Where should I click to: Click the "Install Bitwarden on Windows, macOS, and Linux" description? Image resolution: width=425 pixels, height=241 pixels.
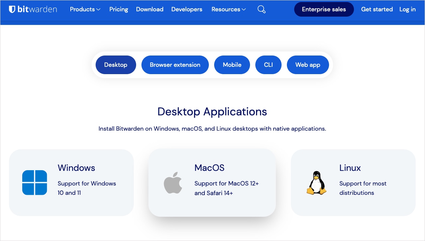tap(212, 129)
